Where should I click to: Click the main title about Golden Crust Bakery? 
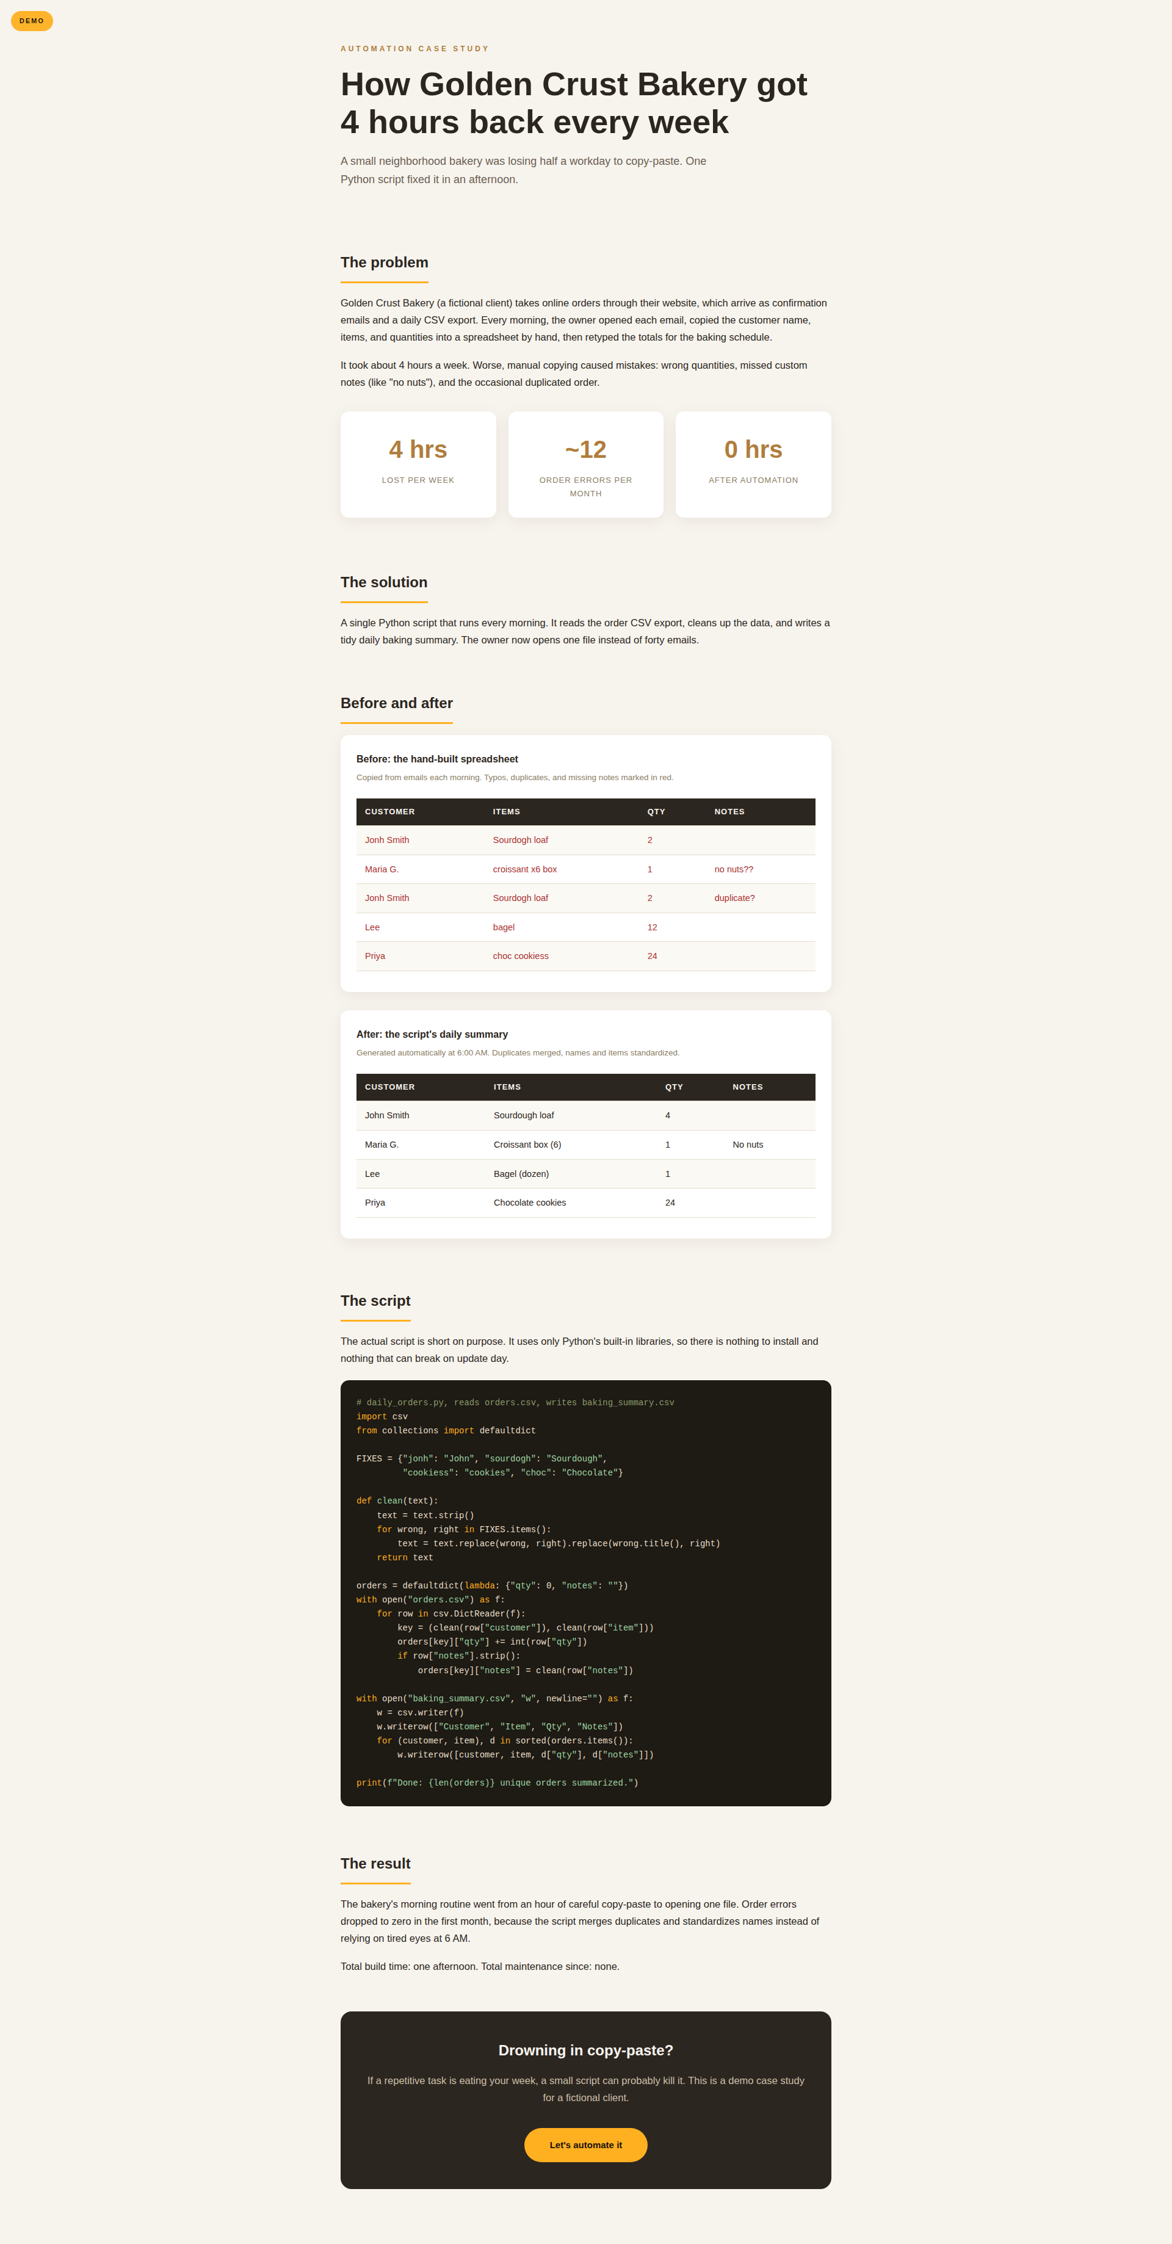tap(573, 103)
